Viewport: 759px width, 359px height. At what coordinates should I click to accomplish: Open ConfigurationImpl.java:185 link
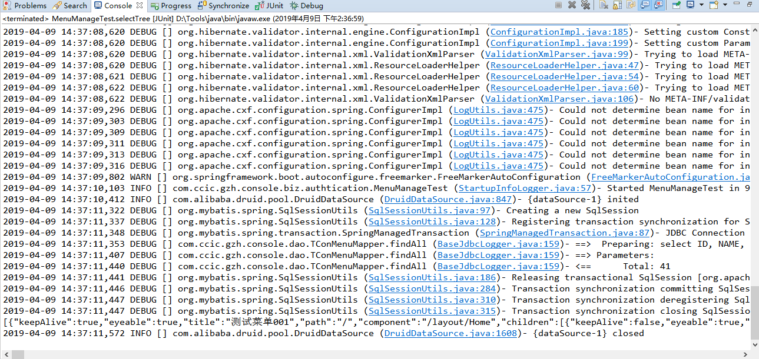(x=559, y=32)
